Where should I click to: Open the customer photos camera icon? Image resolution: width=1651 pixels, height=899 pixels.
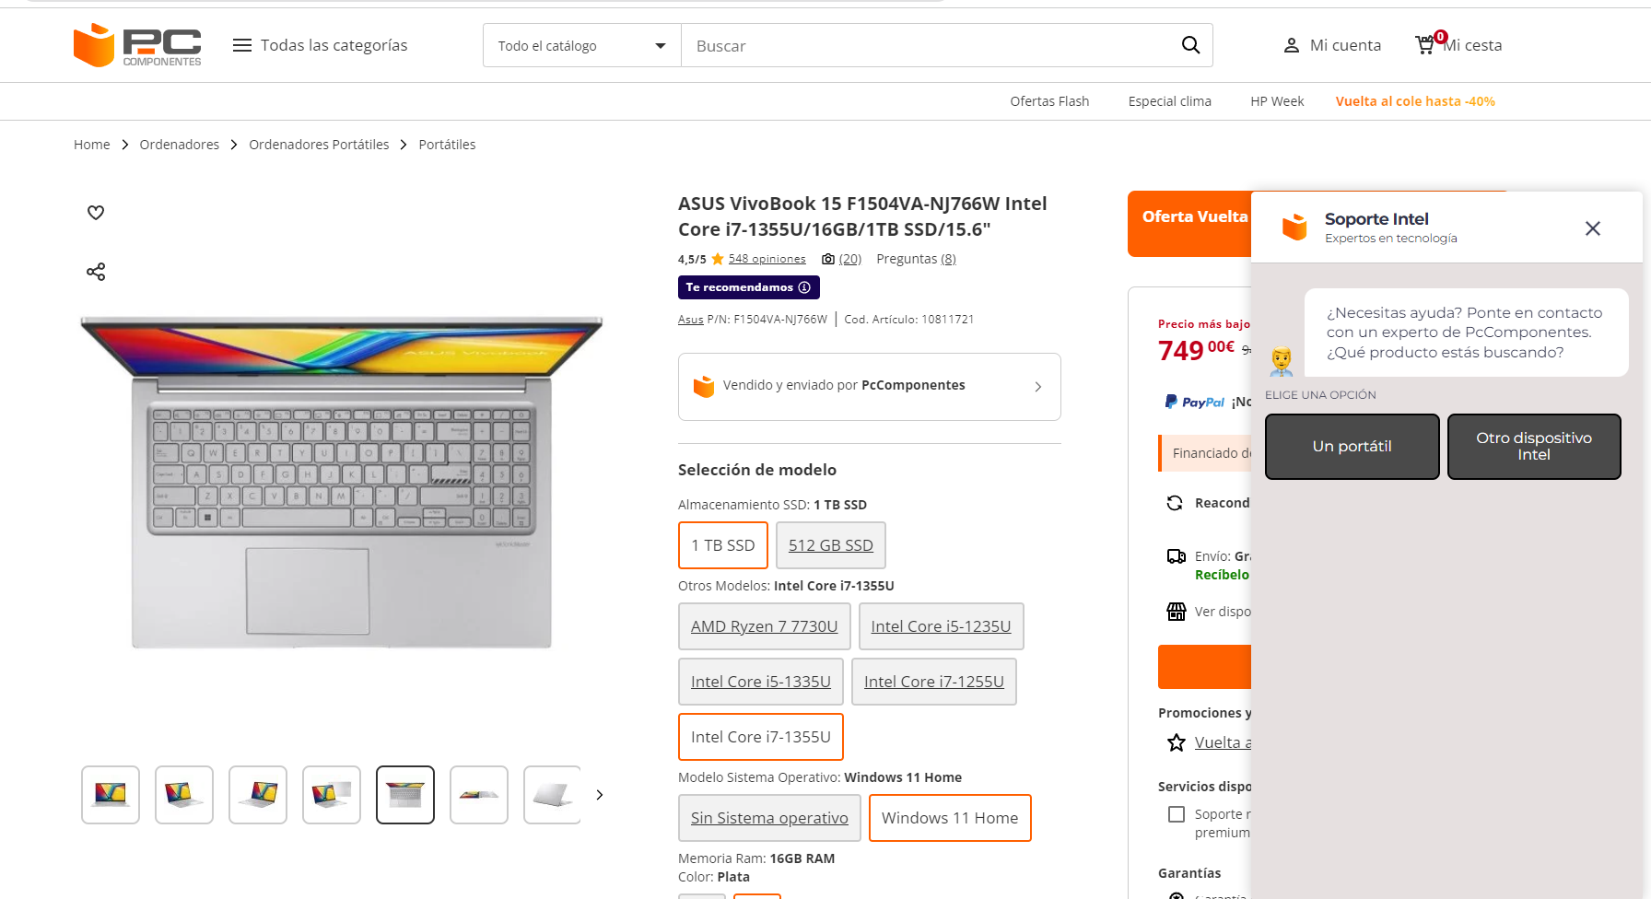click(828, 260)
